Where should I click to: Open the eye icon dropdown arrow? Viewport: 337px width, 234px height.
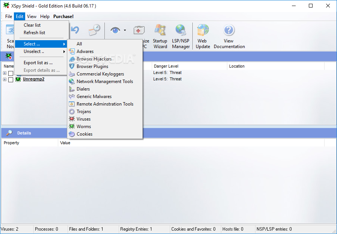click(125, 30)
